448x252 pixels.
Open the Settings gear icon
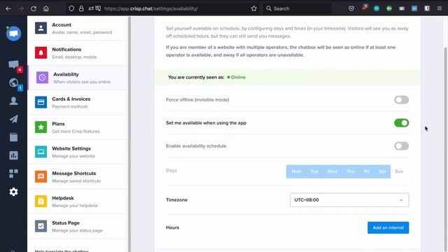coord(13,192)
